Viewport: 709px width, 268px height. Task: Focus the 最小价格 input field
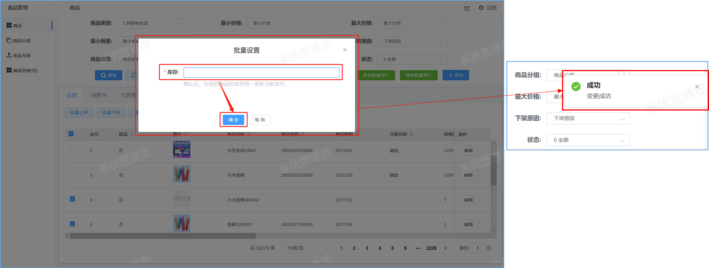tap(282, 23)
